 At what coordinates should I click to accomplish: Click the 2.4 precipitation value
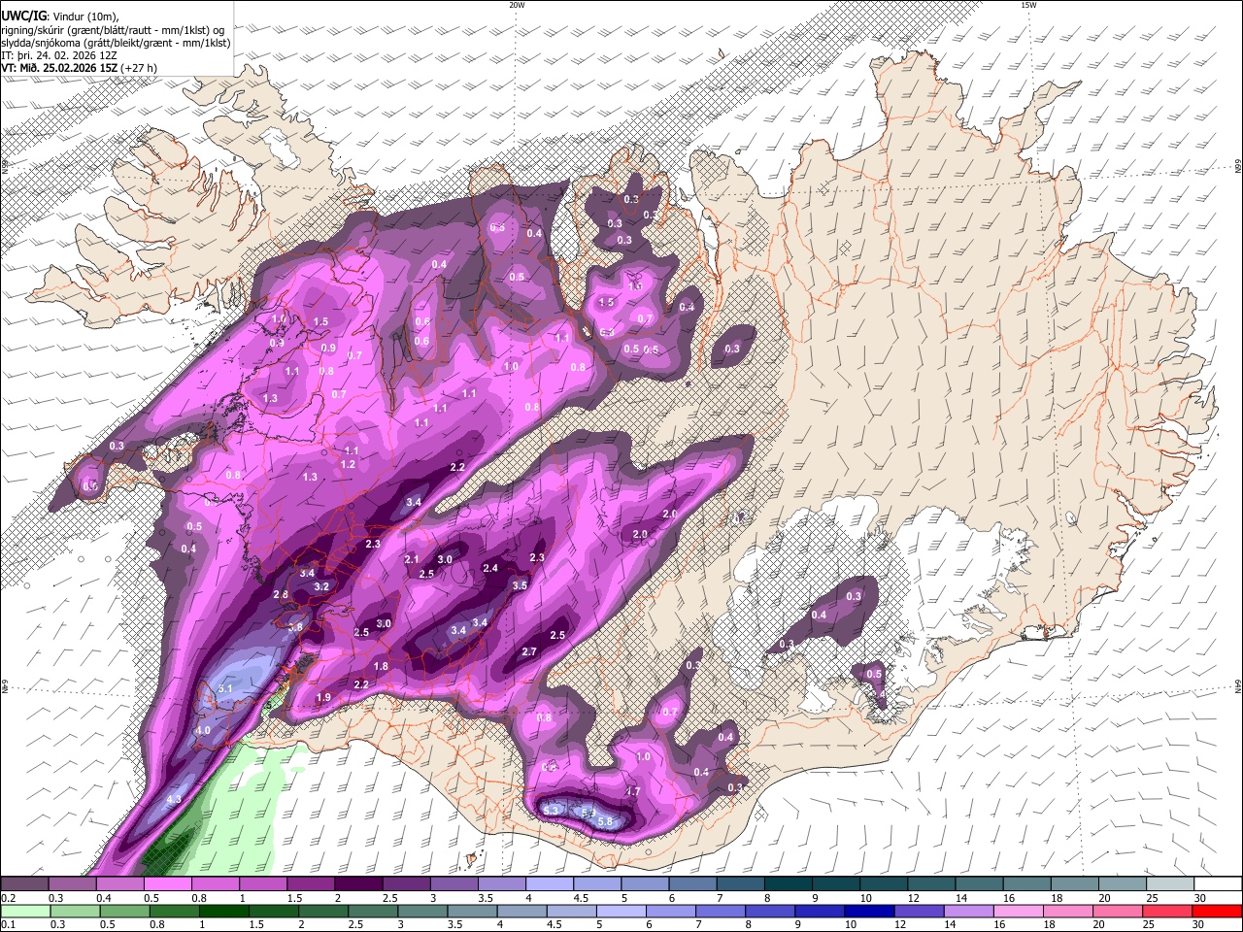[x=490, y=568]
